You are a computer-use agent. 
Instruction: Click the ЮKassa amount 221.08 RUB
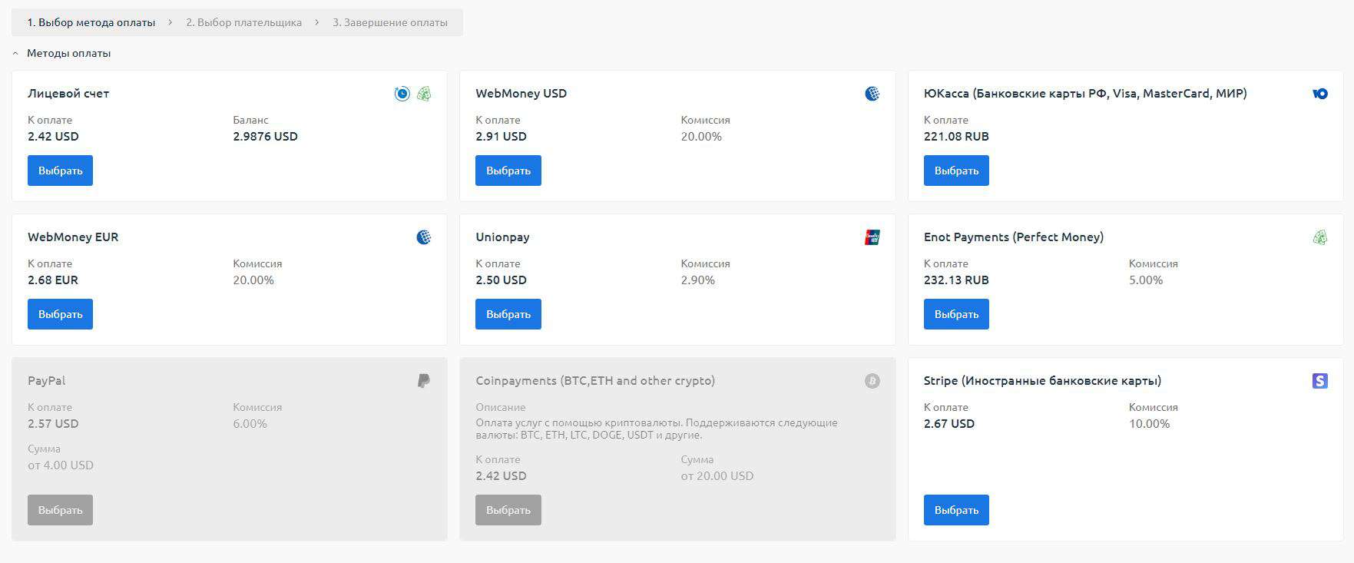[x=956, y=137]
